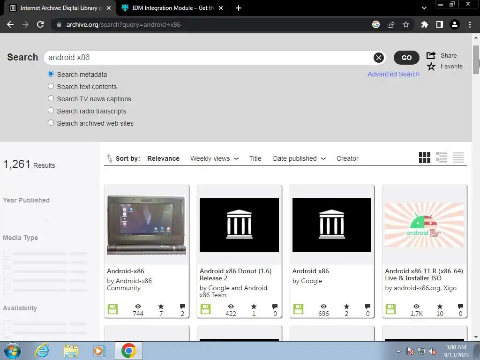
Task: Open Red Velvet Cake android thumbnail
Action: coord(424,225)
